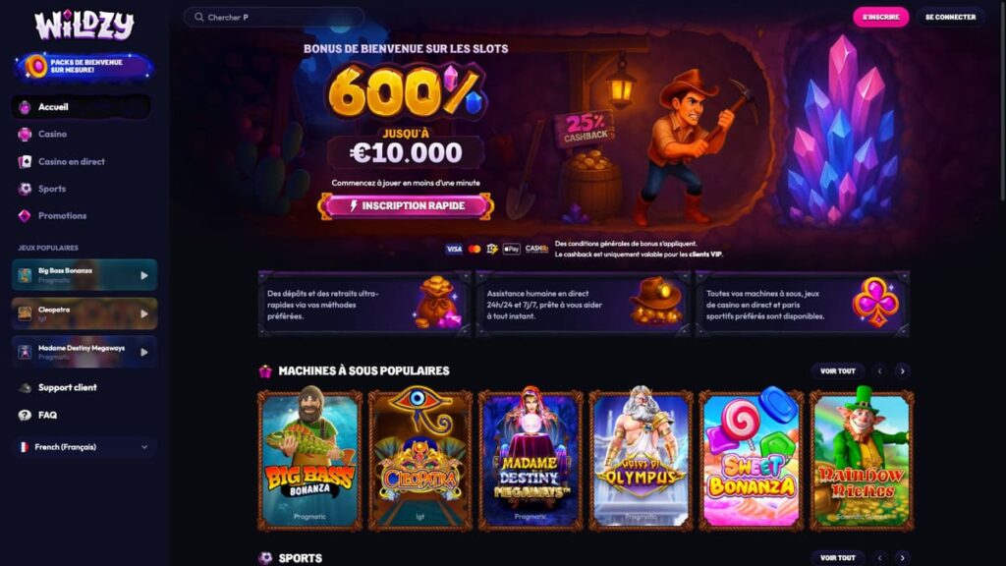The height and width of the screenshot is (566, 1006).
Task: Open the Sweet Bonanza game thumbnail
Action: [751, 460]
